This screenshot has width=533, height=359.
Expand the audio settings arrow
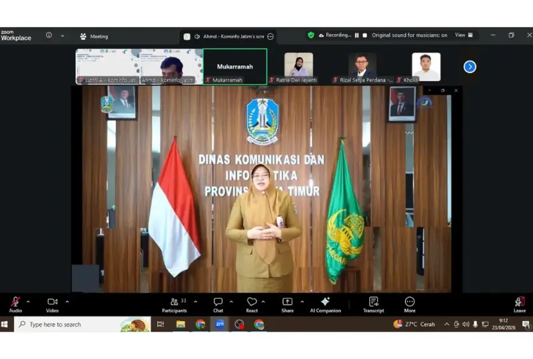point(28,301)
